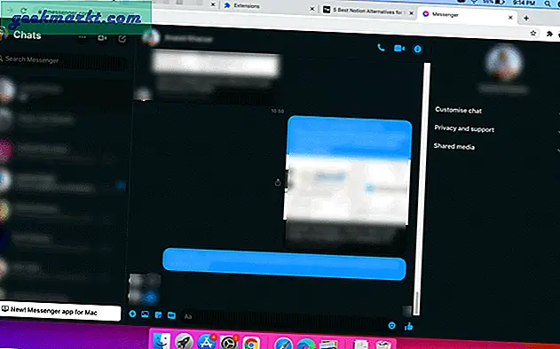560x349 pixels.
Task: Click the chat header avatar
Action: pos(151,37)
